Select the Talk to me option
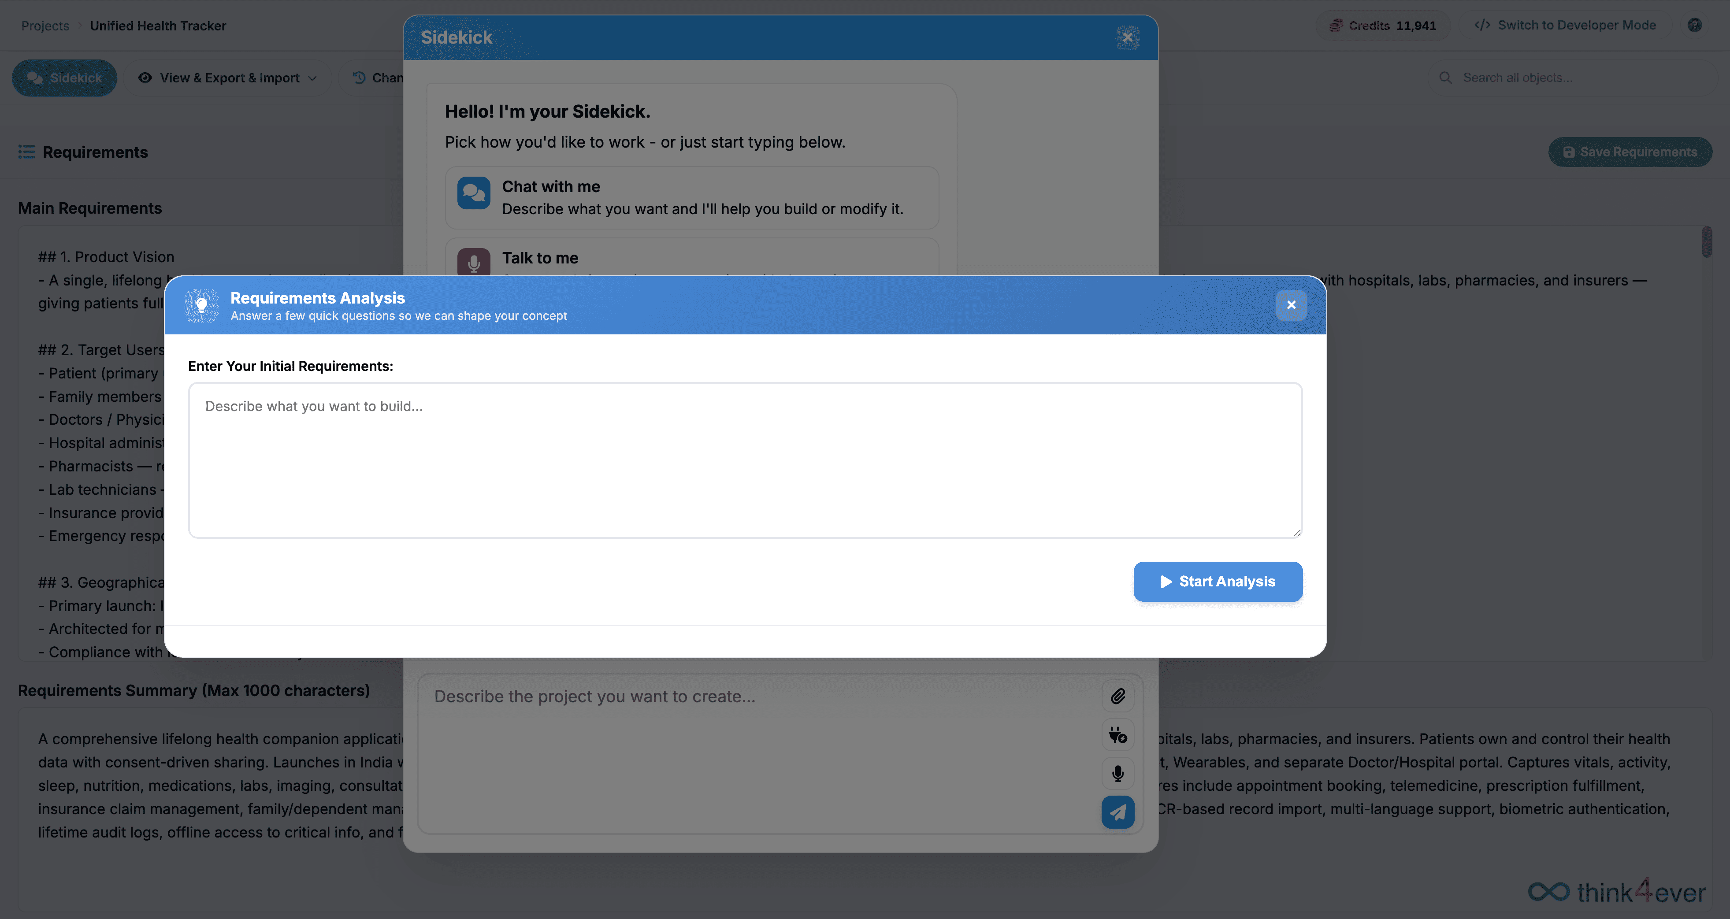This screenshot has width=1730, height=919. pos(692,257)
